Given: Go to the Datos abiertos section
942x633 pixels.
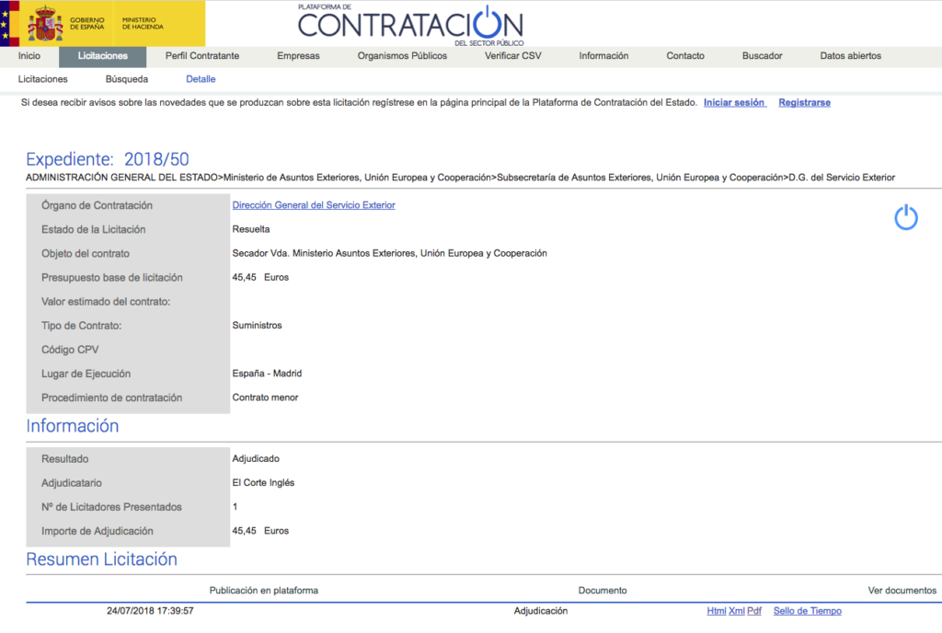Looking at the screenshot, I should click(850, 56).
